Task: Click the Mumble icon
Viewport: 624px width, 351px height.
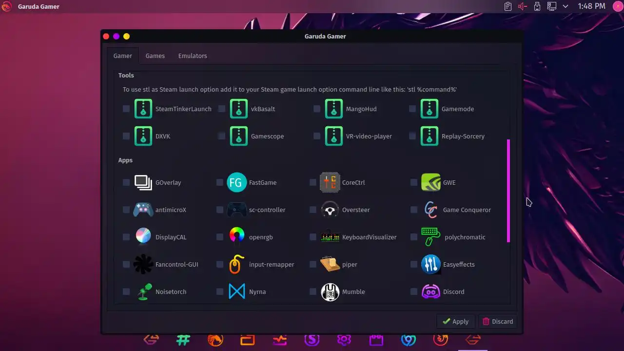Action: coord(330,292)
